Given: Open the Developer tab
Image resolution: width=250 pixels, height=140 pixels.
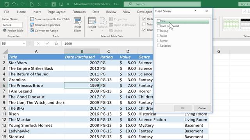Looking at the screenshot, I should [x=145, y=12].
